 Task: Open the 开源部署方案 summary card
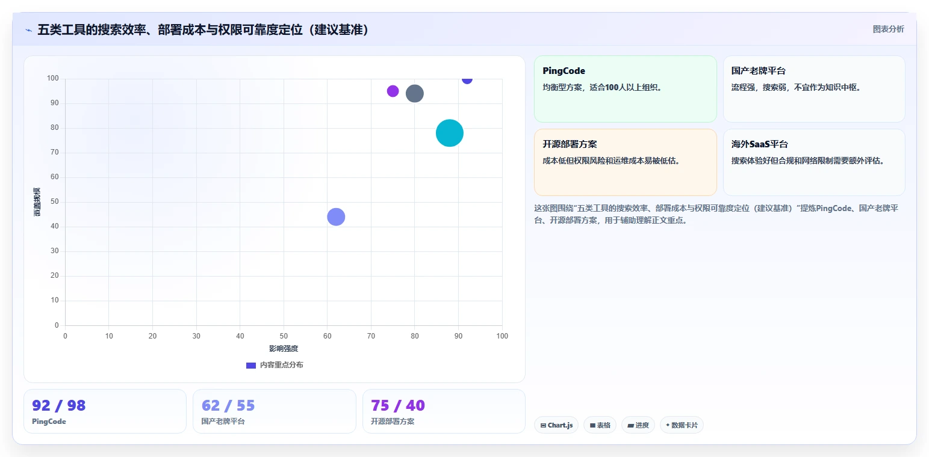(x=625, y=162)
